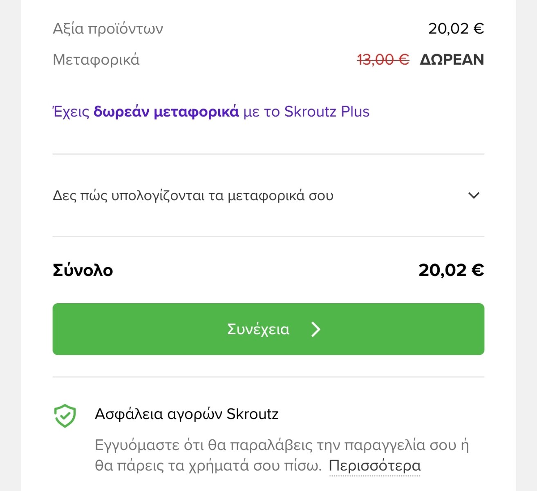Screen dimensions: 537x491
Task: Click the green Συνέχεια button
Action: pyautogui.click(x=268, y=329)
